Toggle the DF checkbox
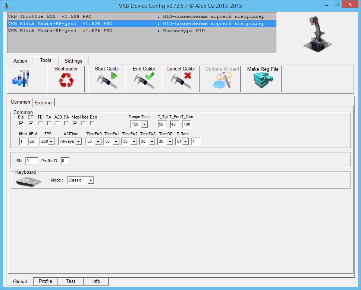This screenshot has width=361, height=290. coord(31,123)
